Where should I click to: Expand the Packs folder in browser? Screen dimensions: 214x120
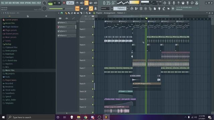coord(7,77)
